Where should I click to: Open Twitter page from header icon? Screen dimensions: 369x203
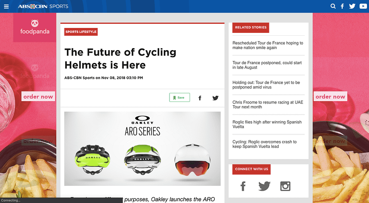click(x=352, y=6)
